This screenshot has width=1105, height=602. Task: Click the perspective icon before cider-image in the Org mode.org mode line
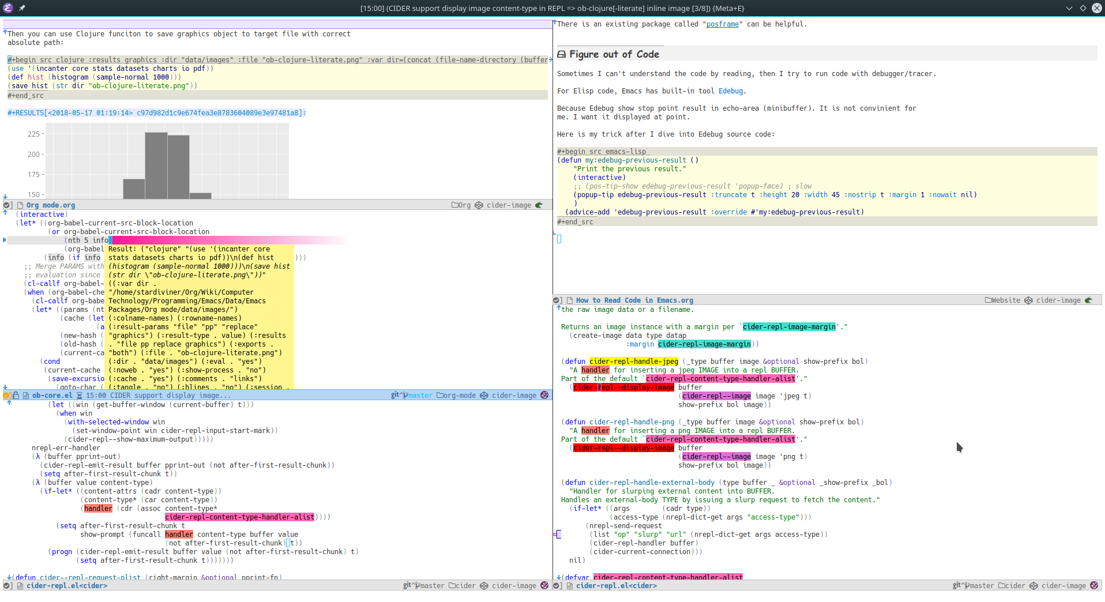[x=479, y=205]
